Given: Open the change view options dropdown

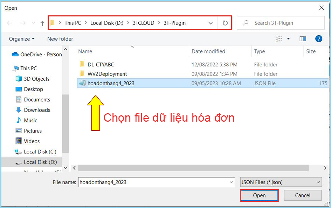Looking at the screenshot, I should click(x=288, y=39).
